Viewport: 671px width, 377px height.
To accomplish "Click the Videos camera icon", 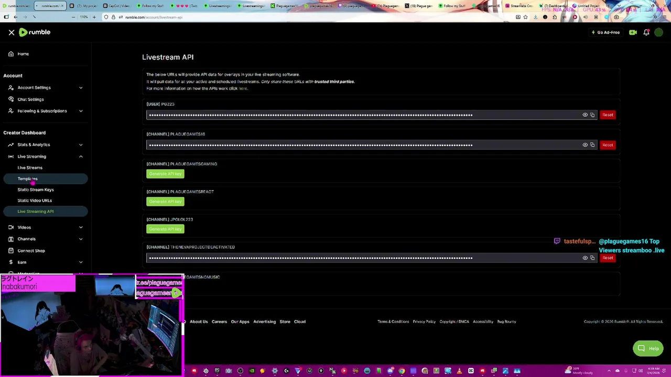I will pos(11,228).
